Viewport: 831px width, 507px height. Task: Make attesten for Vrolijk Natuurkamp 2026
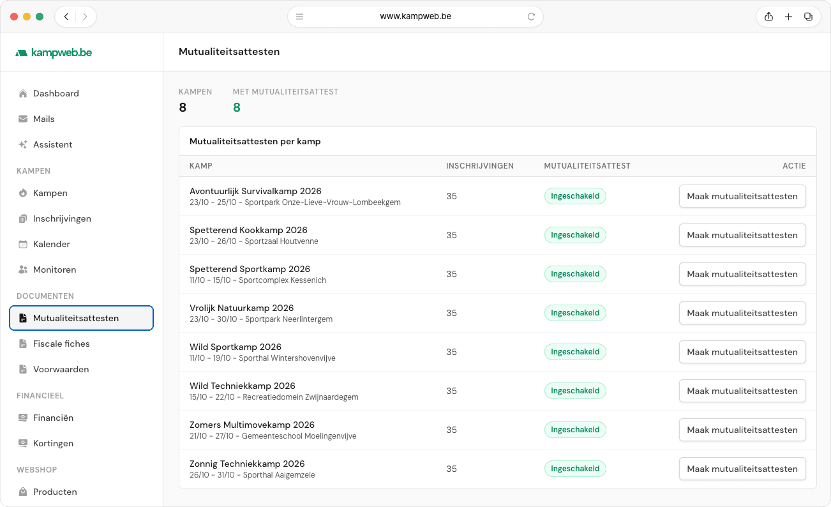coord(742,313)
